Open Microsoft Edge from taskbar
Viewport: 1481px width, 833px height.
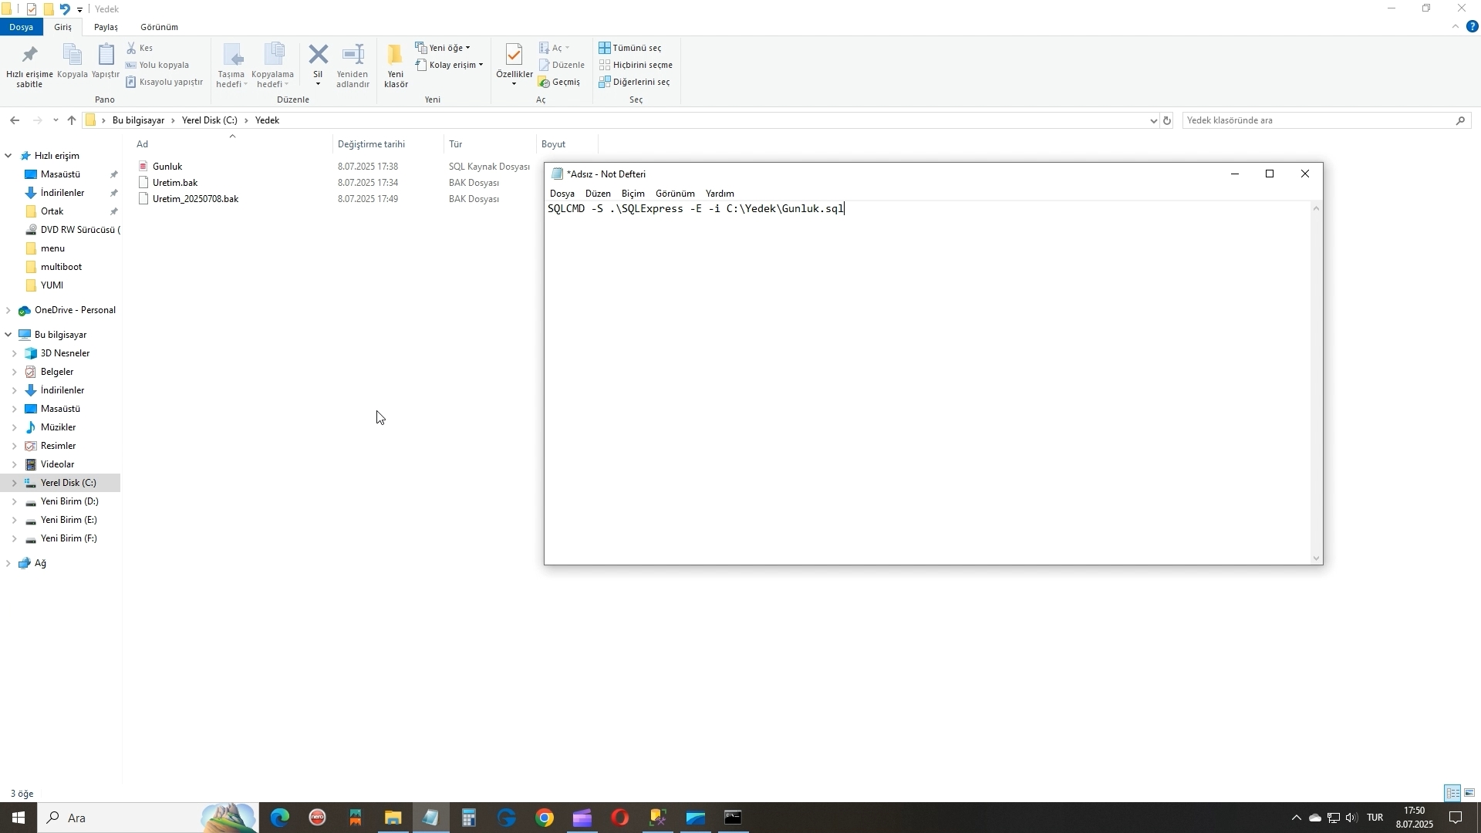point(279,818)
